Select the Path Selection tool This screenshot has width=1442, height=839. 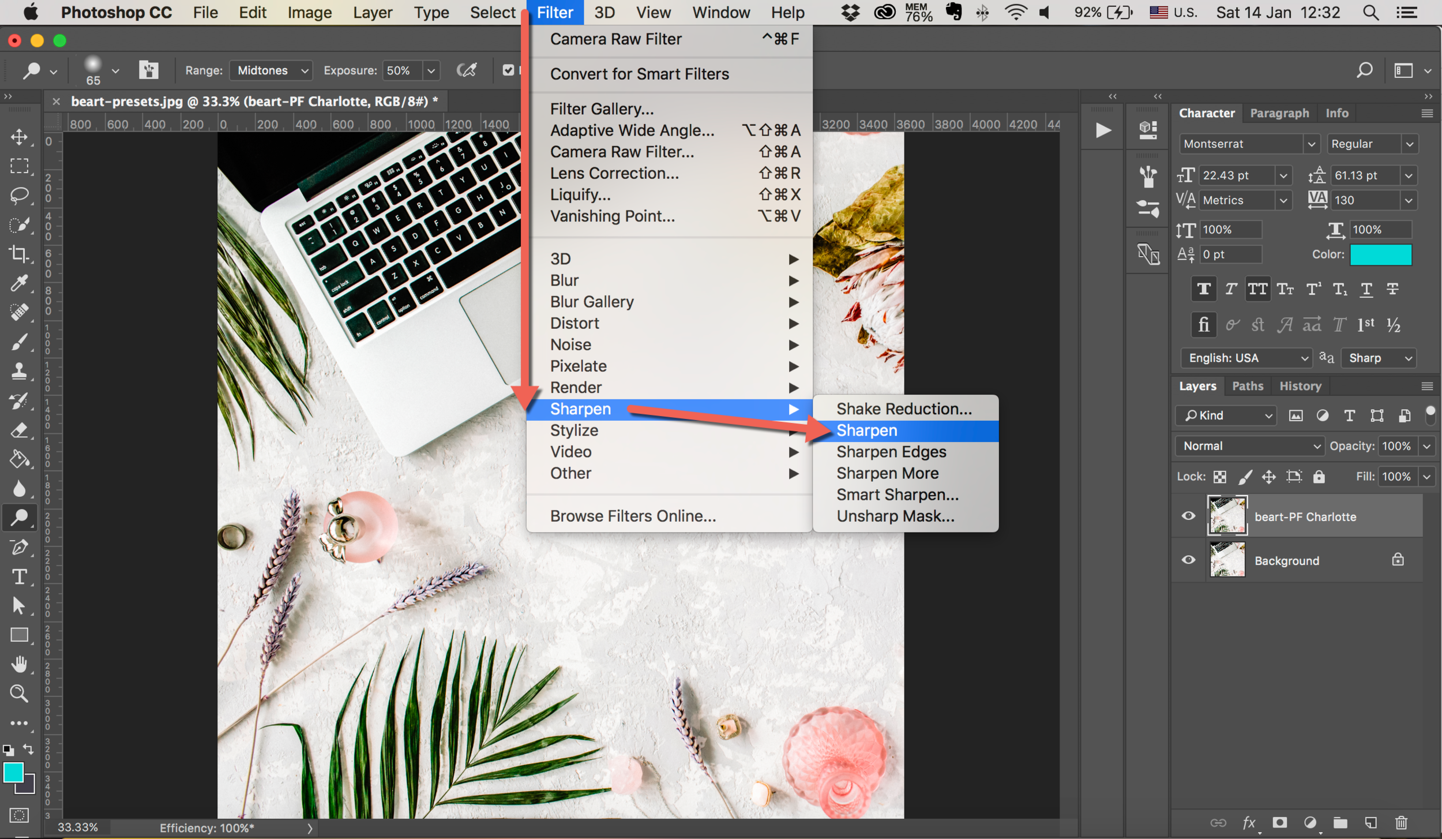(x=19, y=606)
